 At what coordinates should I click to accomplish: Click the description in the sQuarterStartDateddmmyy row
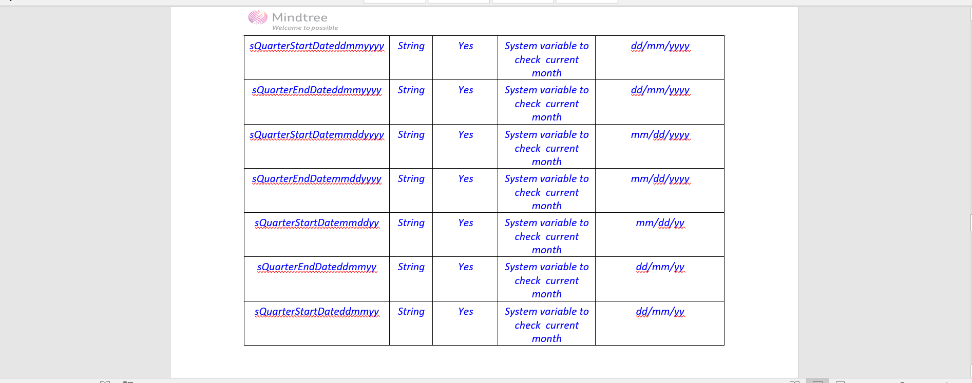(x=546, y=325)
